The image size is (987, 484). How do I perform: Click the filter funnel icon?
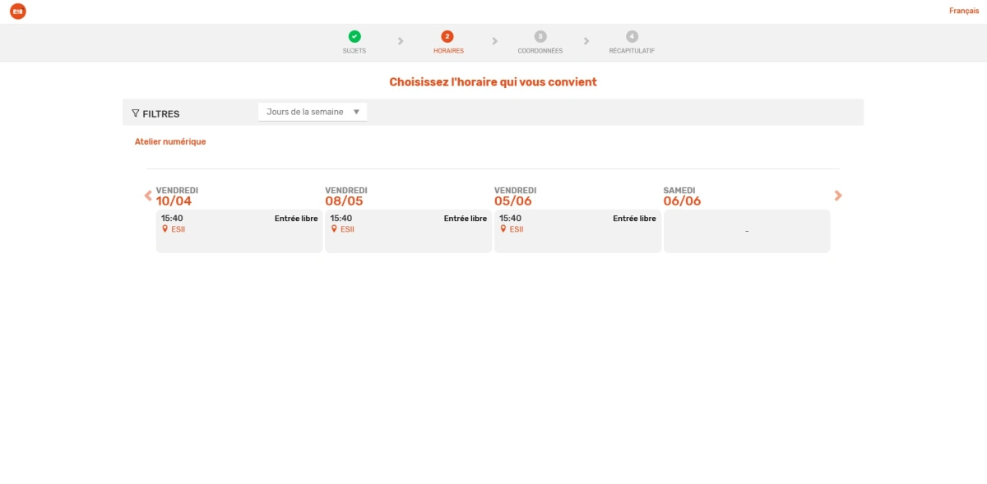tap(136, 113)
